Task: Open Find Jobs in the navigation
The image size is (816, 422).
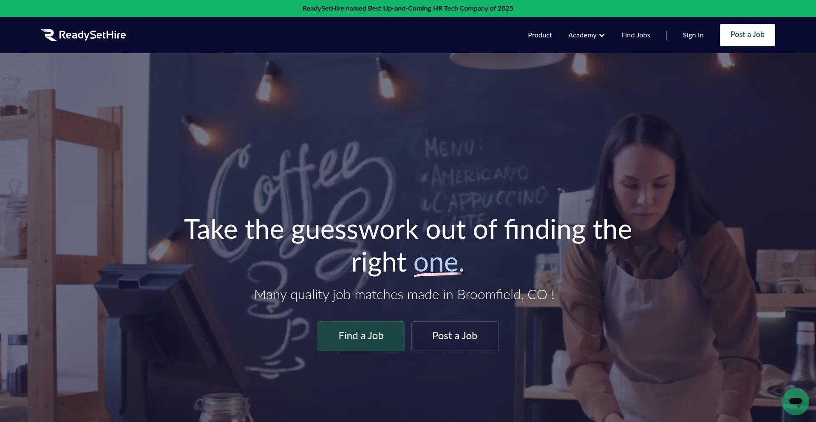Action: point(635,35)
